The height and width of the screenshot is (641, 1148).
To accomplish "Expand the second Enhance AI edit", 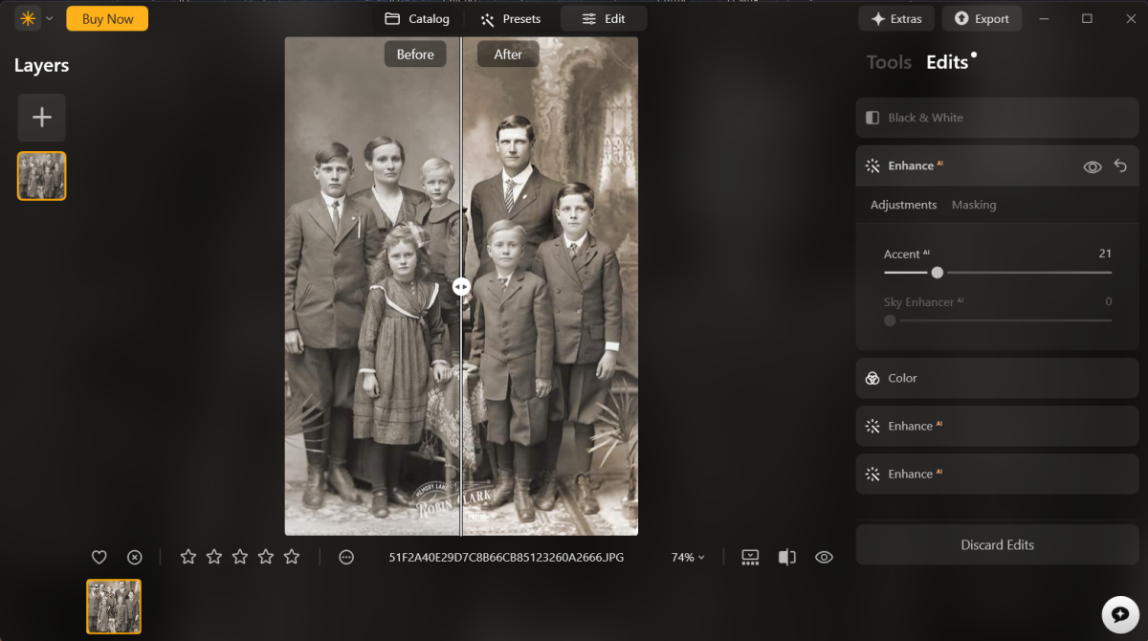I will click(998, 426).
